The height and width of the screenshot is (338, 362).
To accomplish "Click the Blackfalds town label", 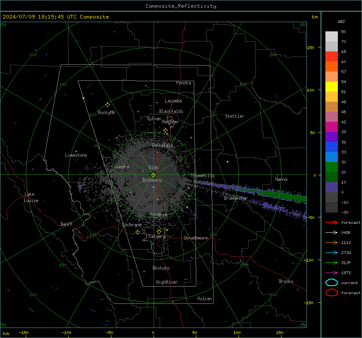I will pyautogui.click(x=171, y=111).
